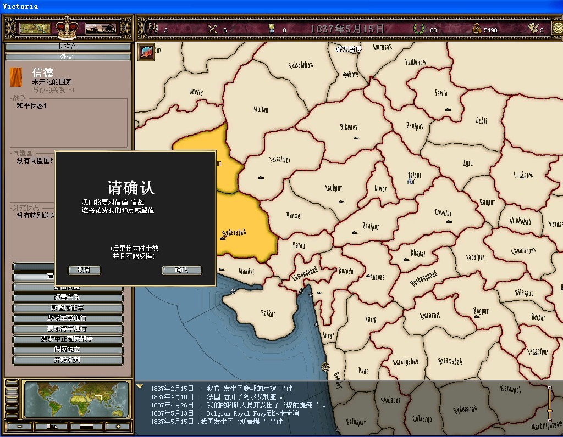
Task: Open the military cannons panel icon
Action: pyautogui.click(x=101, y=29)
